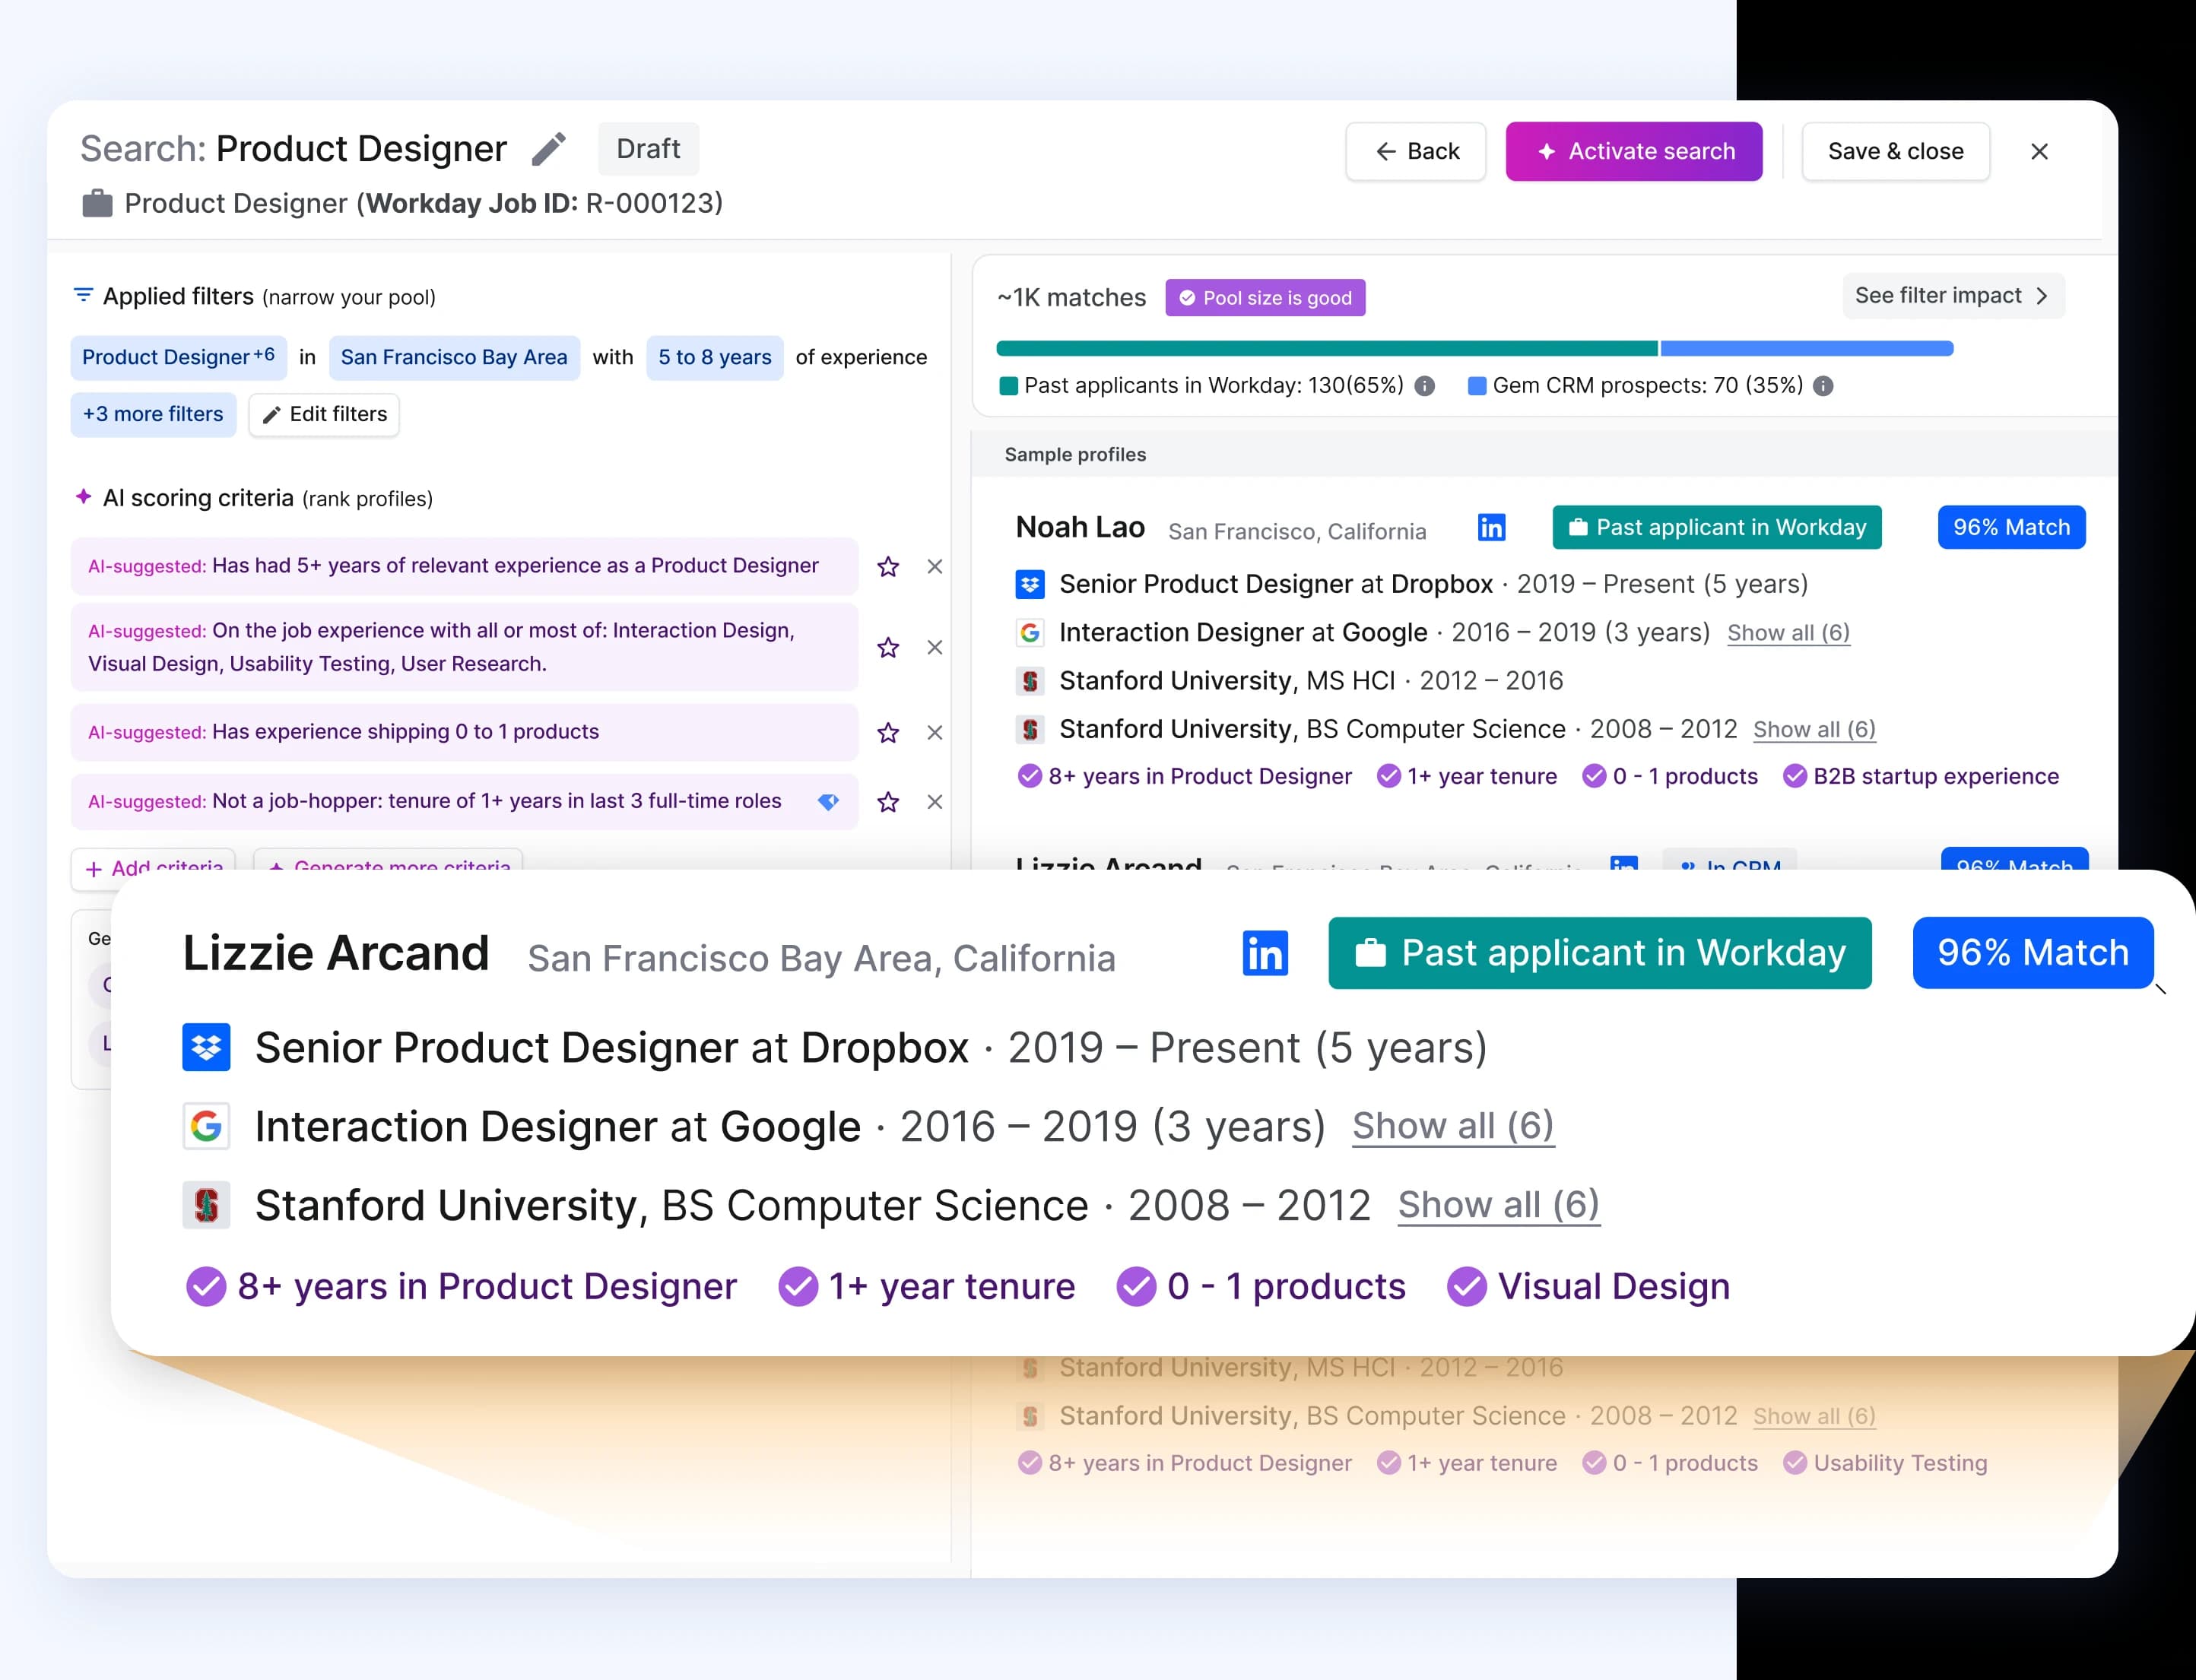The height and width of the screenshot is (1680, 2196).
Task: Star the not a job-hopper criterion
Action: coord(888,802)
